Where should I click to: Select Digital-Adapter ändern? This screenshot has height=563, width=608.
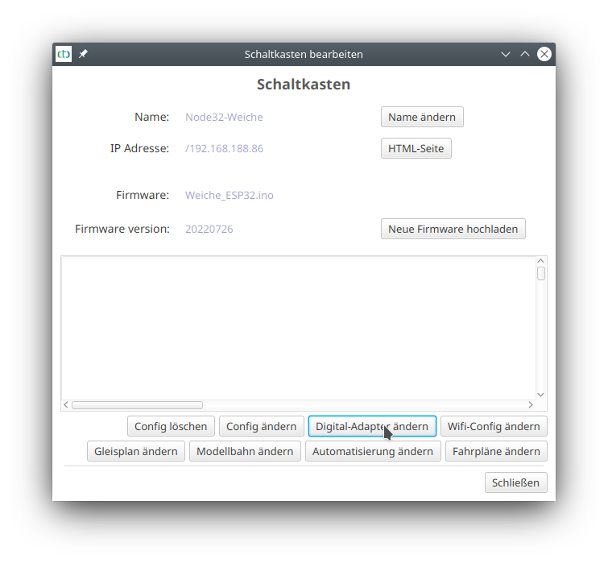(x=371, y=426)
